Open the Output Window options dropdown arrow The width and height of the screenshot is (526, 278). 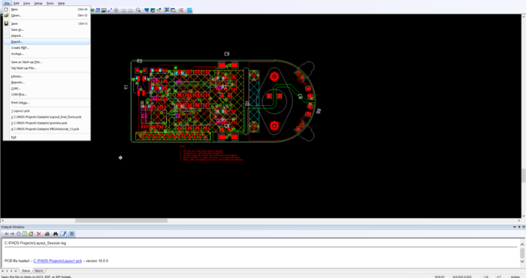(515, 227)
